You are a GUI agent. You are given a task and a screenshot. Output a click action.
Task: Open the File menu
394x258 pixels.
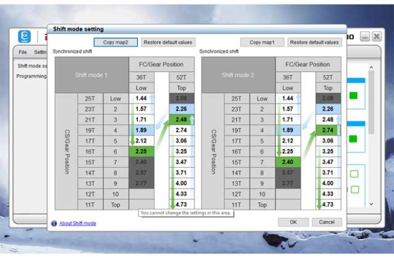23,51
